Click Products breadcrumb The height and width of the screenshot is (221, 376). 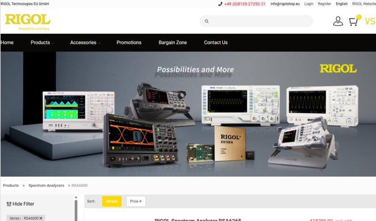click(11, 186)
